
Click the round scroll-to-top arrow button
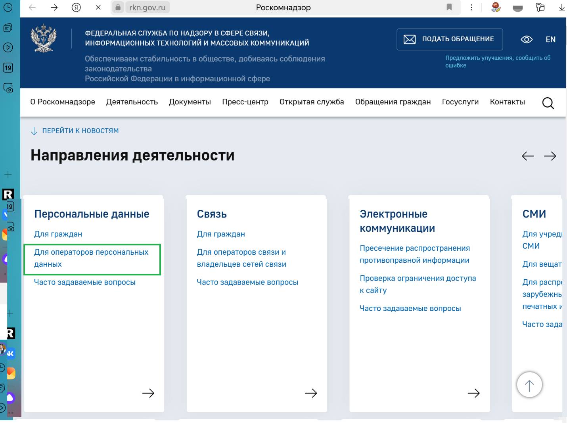529,385
